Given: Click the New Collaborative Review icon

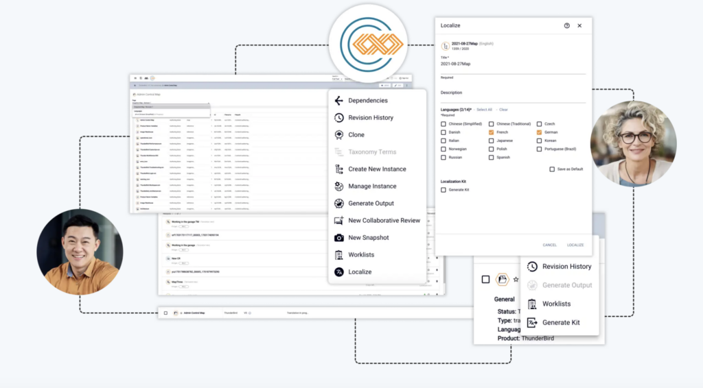Looking at the screenshot, I should pos(338,221).
